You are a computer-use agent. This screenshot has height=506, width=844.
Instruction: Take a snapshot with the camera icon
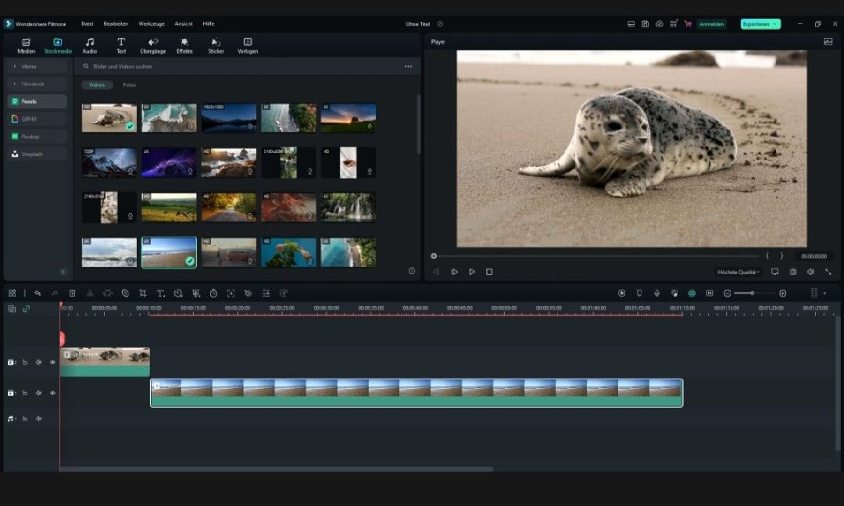click(x=793, y=272)
